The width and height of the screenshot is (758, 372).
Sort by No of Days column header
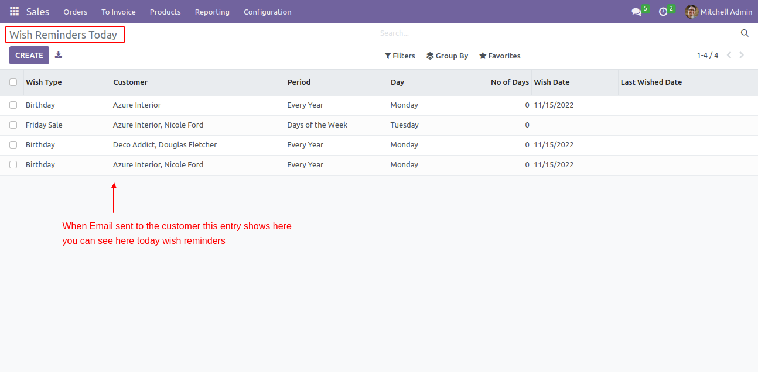coord(486,82)
